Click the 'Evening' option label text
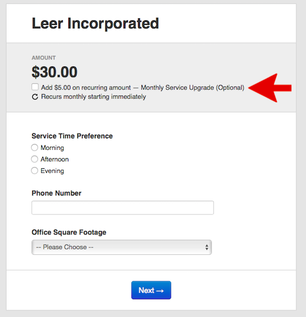 click(x=52, y=171)
